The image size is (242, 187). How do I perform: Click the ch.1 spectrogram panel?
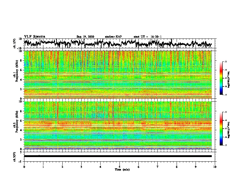118,75
